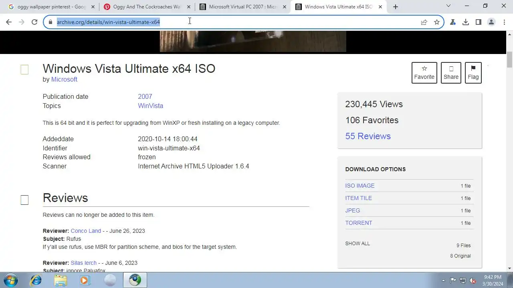Close the Windows Vista Ultimate tab
Viewport: 513px width, 288px height.
pos(380,7)
